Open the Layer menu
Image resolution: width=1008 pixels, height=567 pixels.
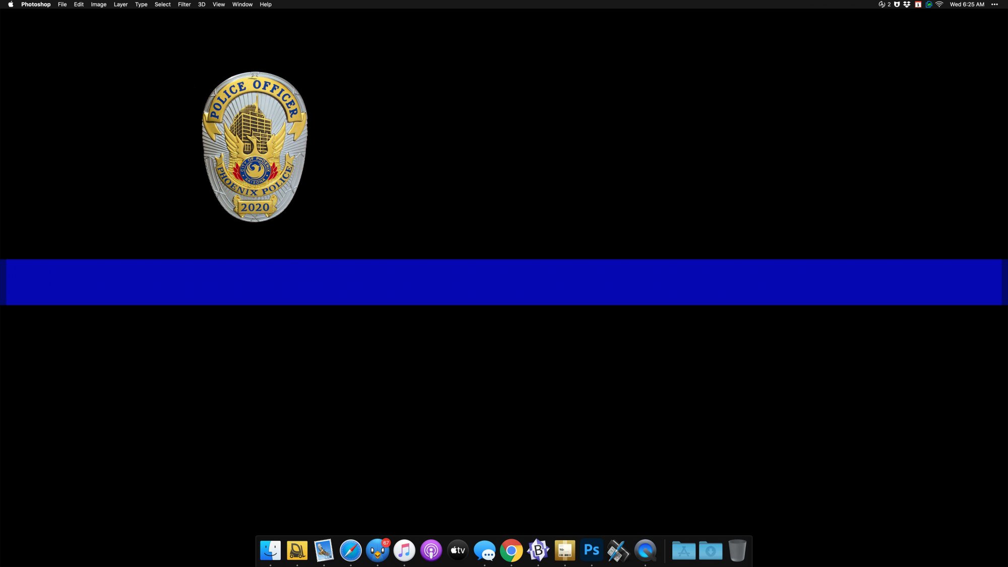[120, 5]
